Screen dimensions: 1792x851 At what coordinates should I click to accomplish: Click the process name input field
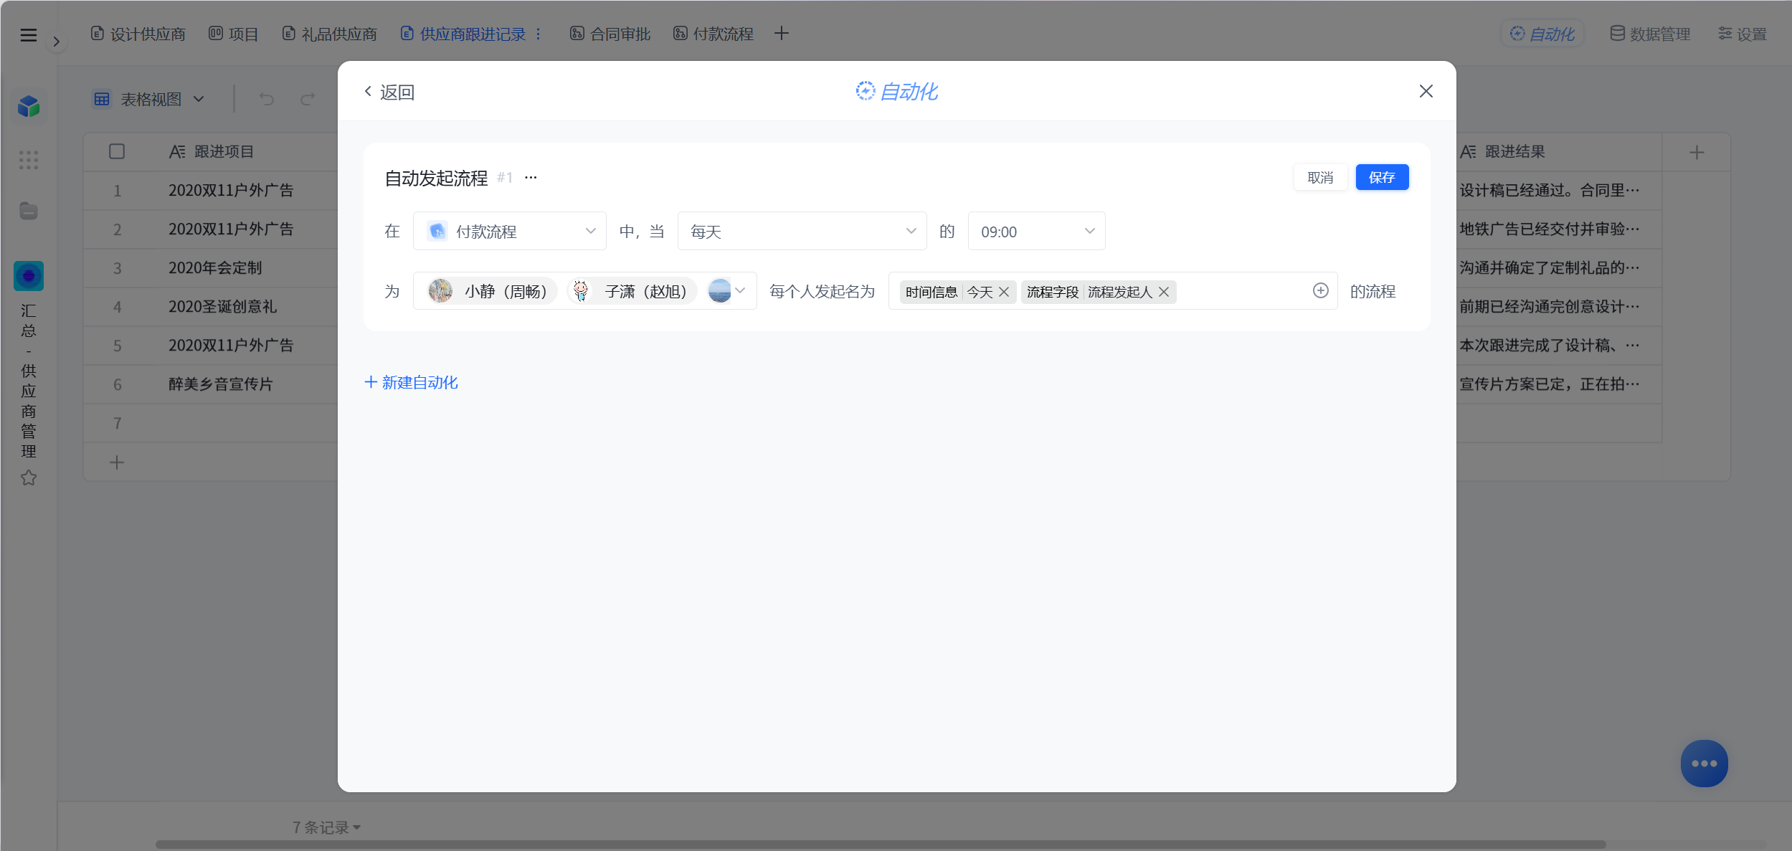click(1113, 290)
